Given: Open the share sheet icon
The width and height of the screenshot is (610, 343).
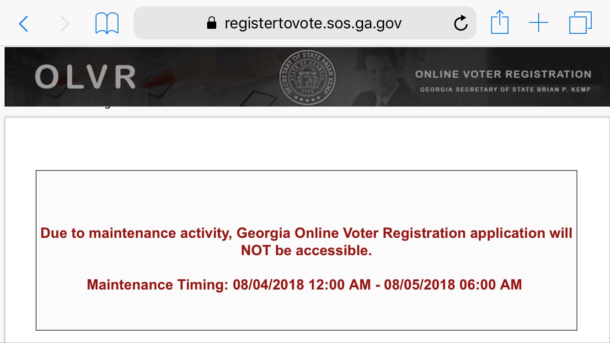Looking at the screenshot, I should [500, 22].
